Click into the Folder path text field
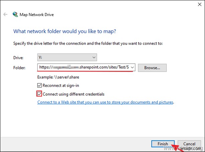 [83, 67]
